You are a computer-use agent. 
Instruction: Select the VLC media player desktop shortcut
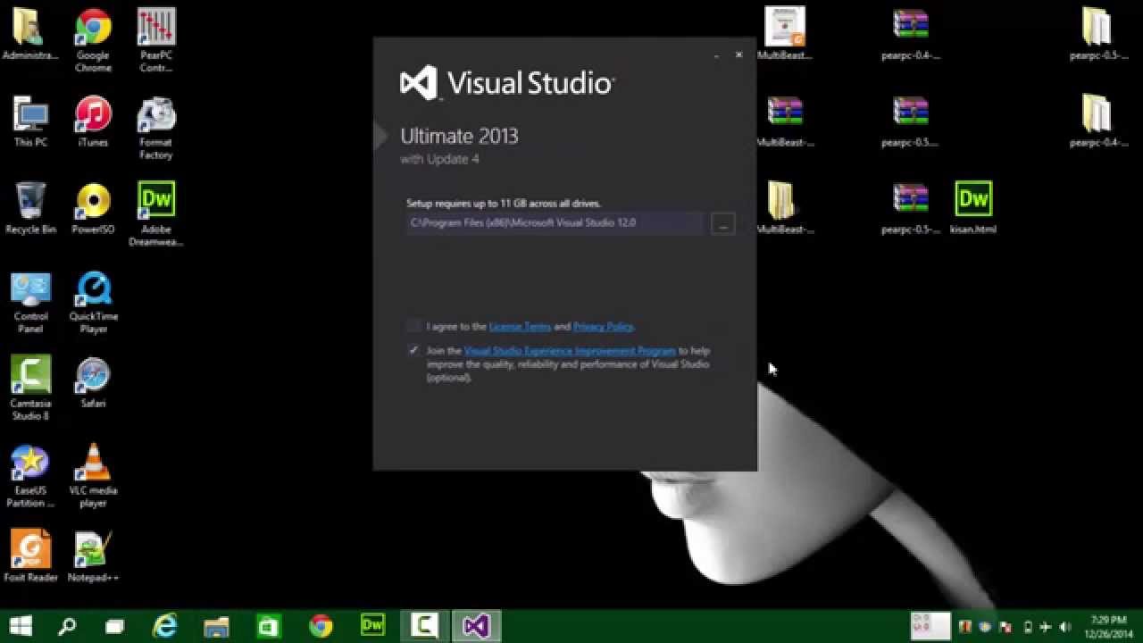point(93,476)
